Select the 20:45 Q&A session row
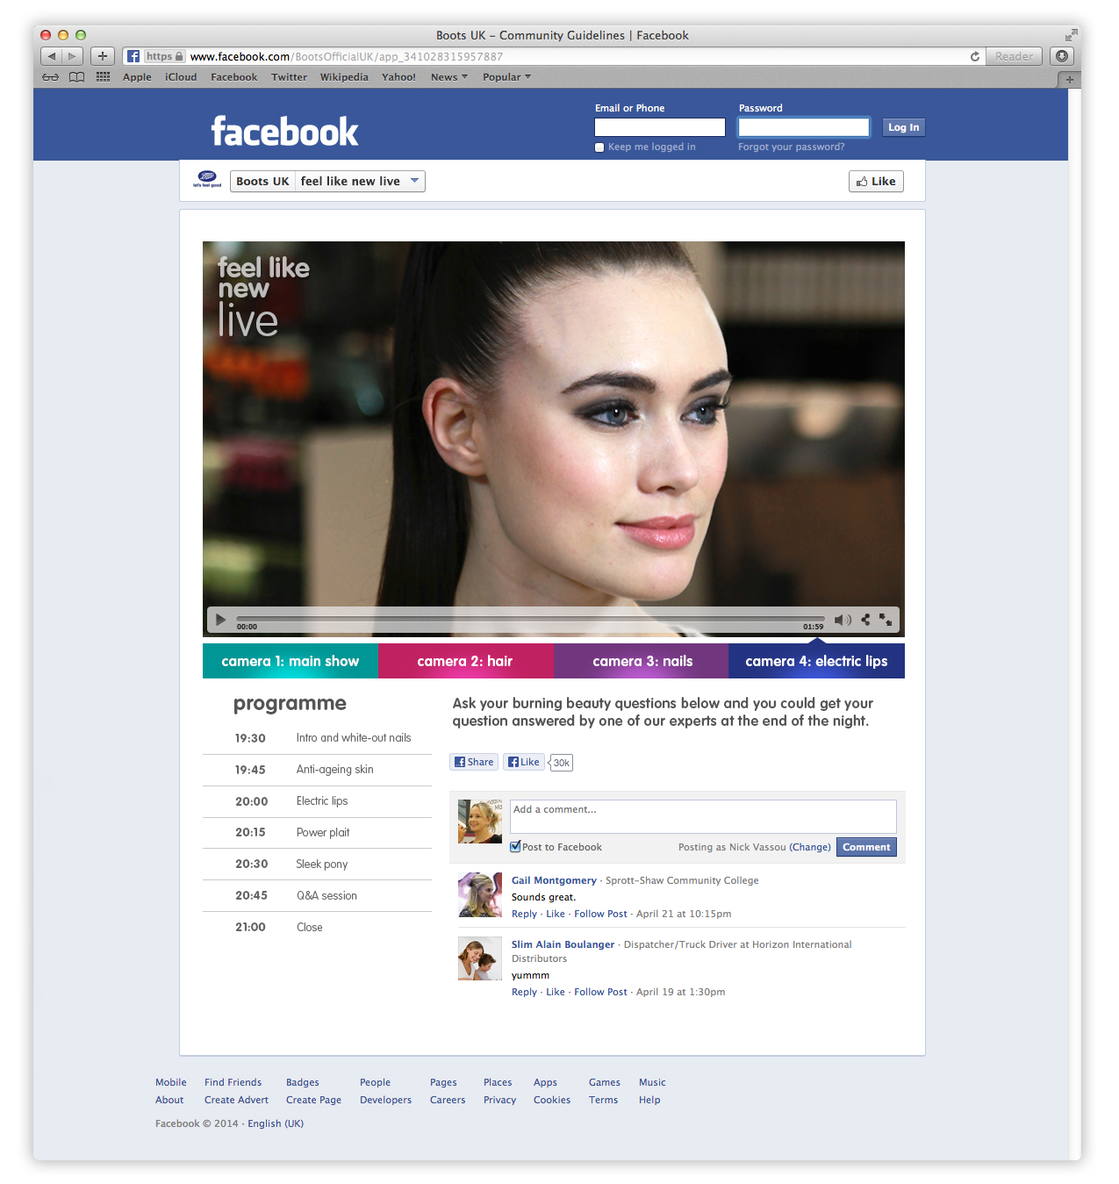The height and width of the screenshot is (1184, 1119). pyautogui.click(x=317, y=895)
